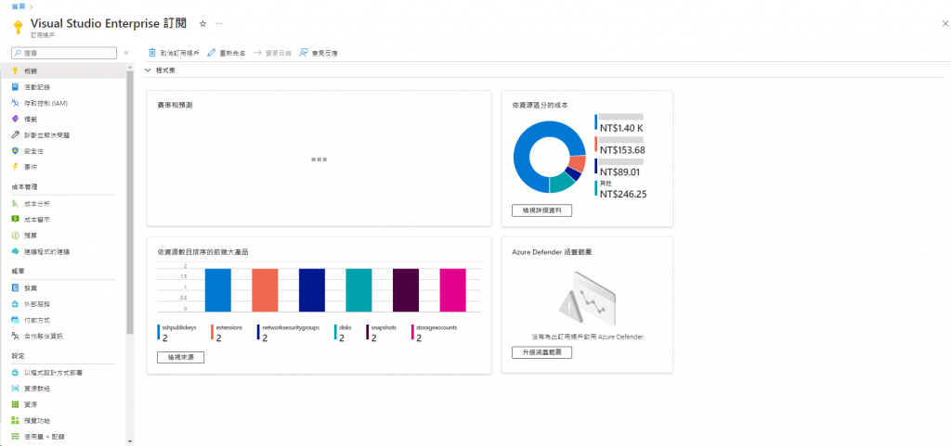The height and width of the screenshot is (446, 951).
Task: Click the NT$153.68 cost value
Action: (621, 150)
